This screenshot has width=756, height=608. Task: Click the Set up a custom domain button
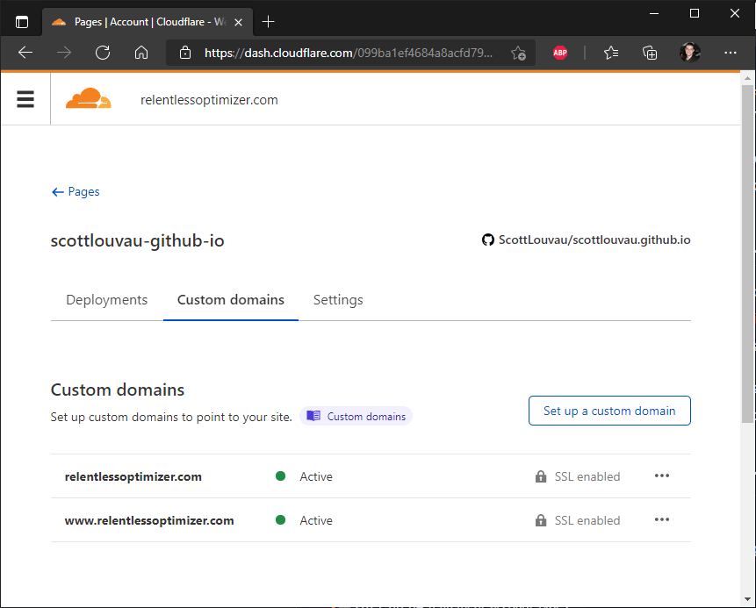pyautogui.click(x=609, y=410)
